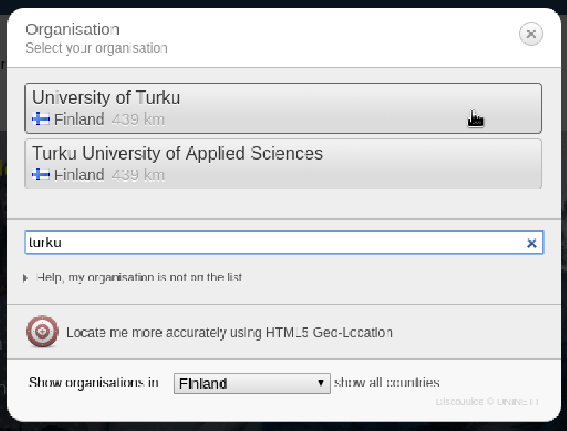This screenshot has height=431, width=567.
Task: Click 439 km under University of Turku
Action: [x=138, y=120]
